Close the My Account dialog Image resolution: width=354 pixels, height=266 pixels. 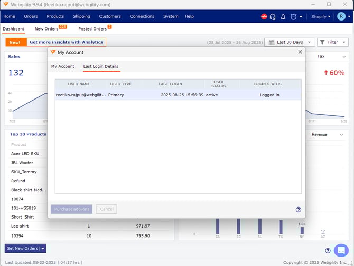(x=300, y=52)
